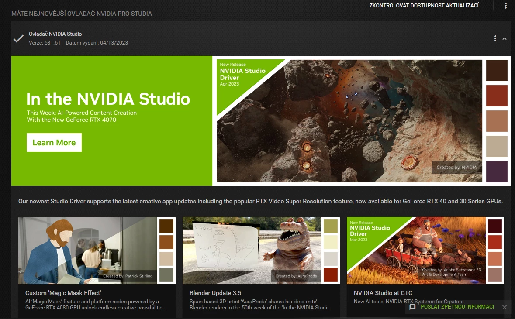Click POSLAT ZPĚTNOU INFORMACI feedback link

457,306
